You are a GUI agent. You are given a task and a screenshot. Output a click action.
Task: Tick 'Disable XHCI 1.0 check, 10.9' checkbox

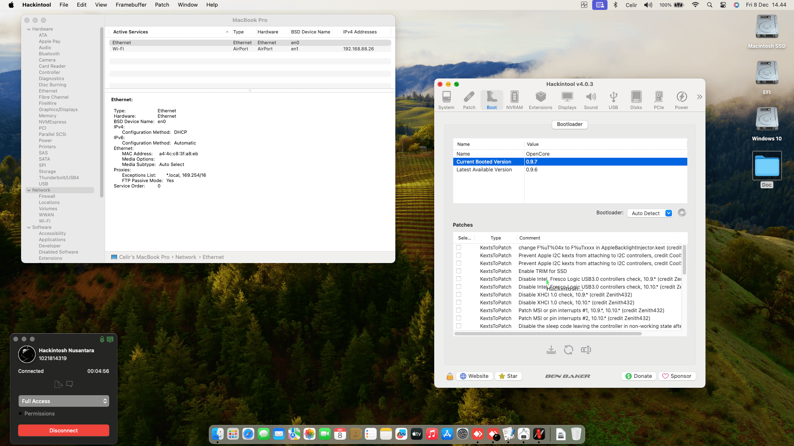tap(459, 294)
